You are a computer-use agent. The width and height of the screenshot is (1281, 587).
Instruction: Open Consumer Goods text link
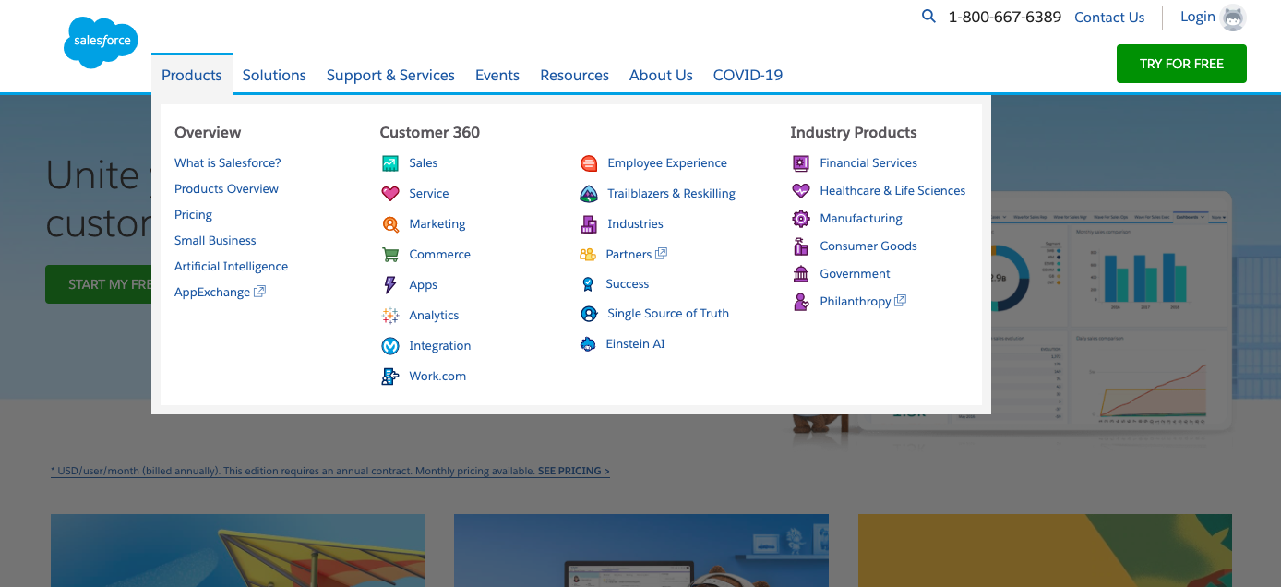pyautogui.click(x=868, y=246)
